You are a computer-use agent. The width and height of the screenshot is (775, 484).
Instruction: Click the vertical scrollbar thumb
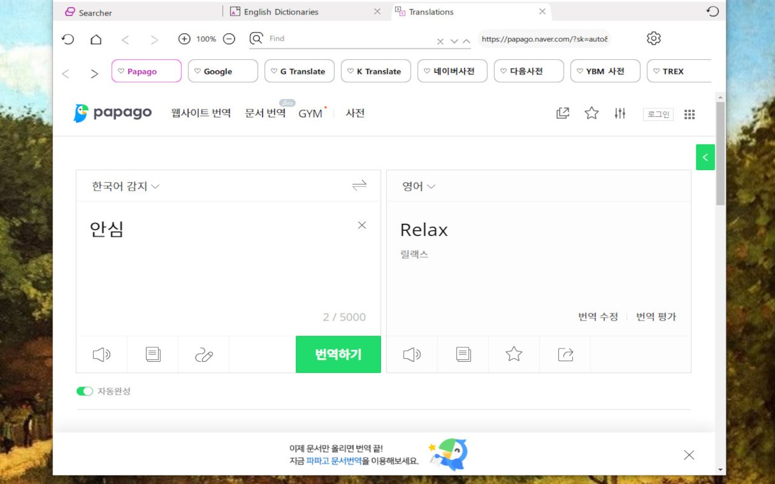tap(720, 153)
